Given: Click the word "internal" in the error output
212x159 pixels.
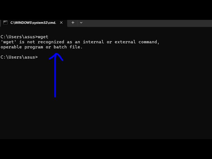Looking at the screenshot, I should (93, 42).
